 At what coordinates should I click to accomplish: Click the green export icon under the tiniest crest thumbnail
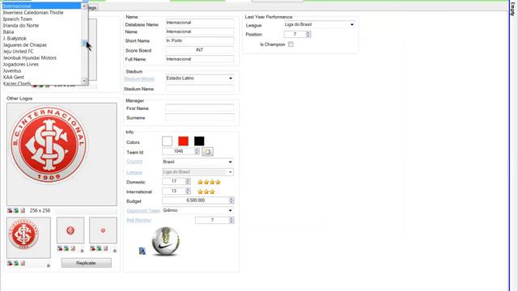(99, 248)
